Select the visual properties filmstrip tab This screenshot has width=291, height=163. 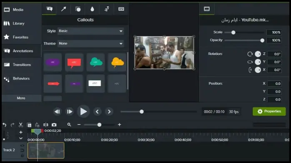coord(207,9)
